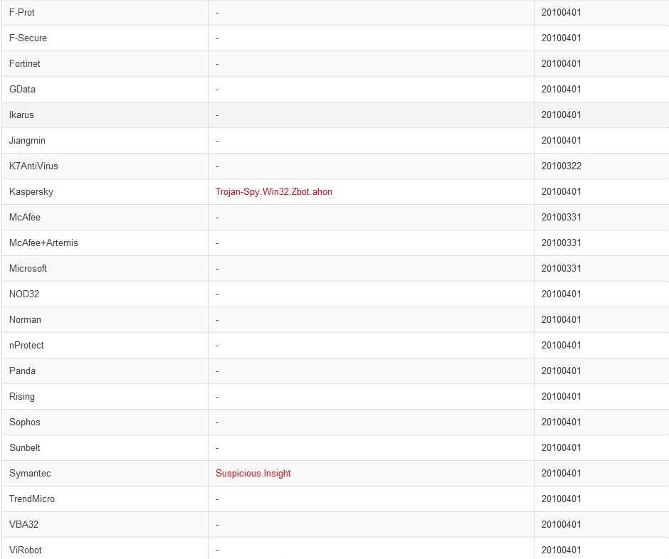Click the Norman engine name
This screenshot has height=559, width=669.
(25, 319)
